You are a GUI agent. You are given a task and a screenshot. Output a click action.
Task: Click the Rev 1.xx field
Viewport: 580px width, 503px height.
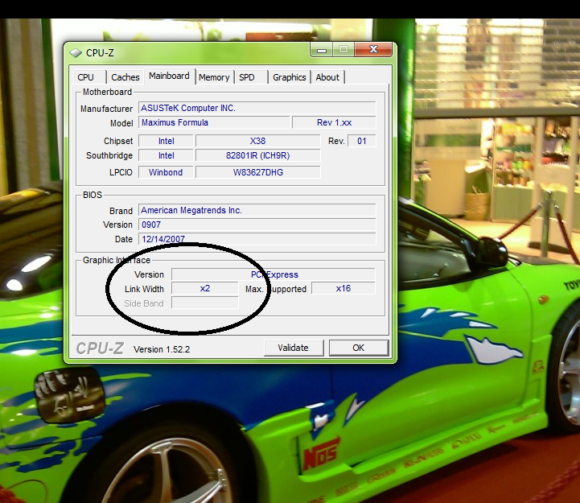pyautogui.click(x=334, y=122)
